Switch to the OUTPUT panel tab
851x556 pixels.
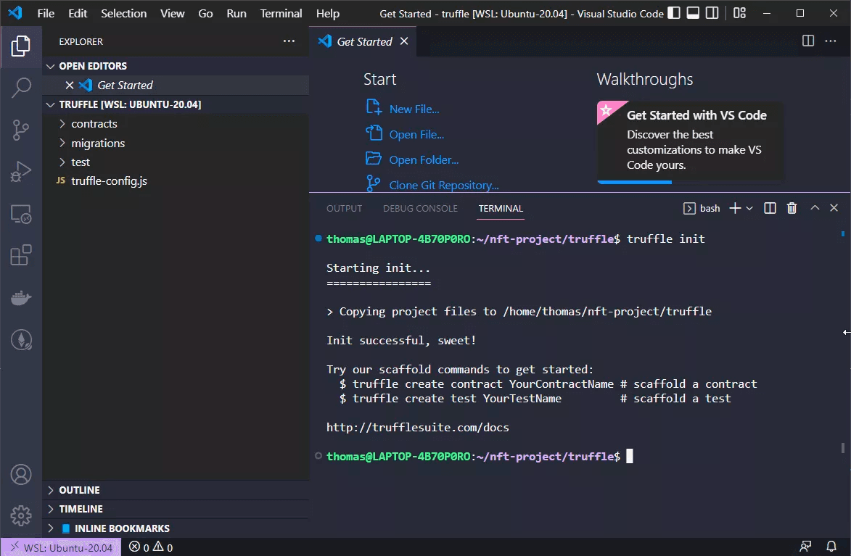(344, 208)
